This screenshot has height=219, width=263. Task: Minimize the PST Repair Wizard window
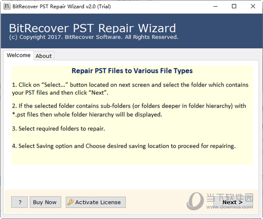[x=215, y=7]
